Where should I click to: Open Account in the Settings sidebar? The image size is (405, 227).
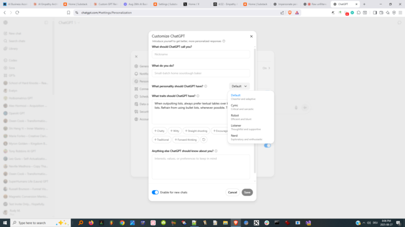141,119
